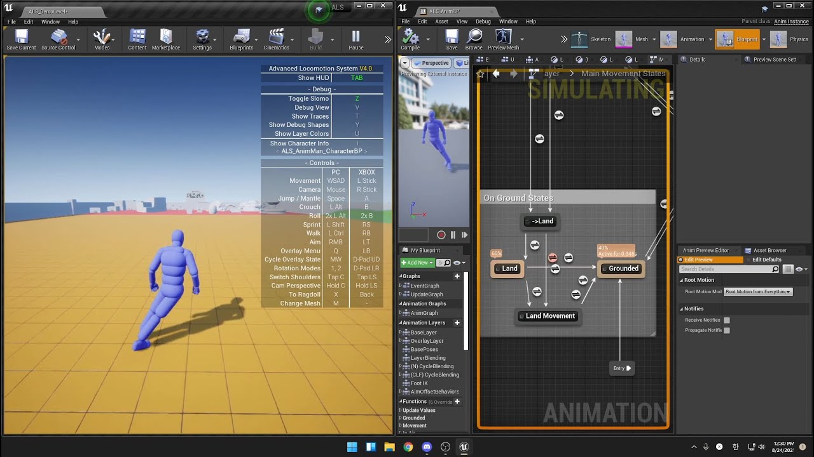The width and height of the screenshot is (814, 457).
Task: Open the Anim Instance parent class link
Action: pyautogui.click(x=791, y=22)
